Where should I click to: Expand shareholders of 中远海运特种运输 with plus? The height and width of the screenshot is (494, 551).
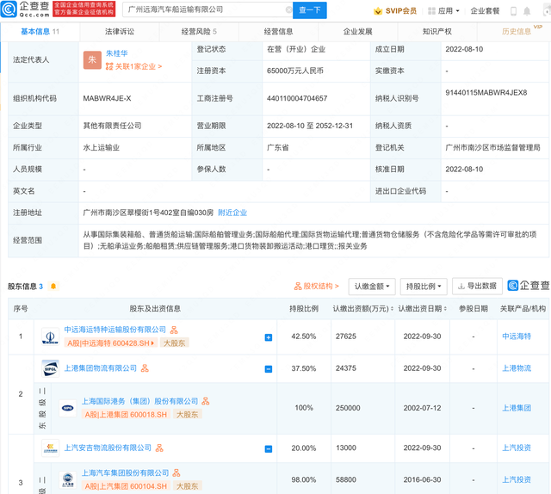269,337
